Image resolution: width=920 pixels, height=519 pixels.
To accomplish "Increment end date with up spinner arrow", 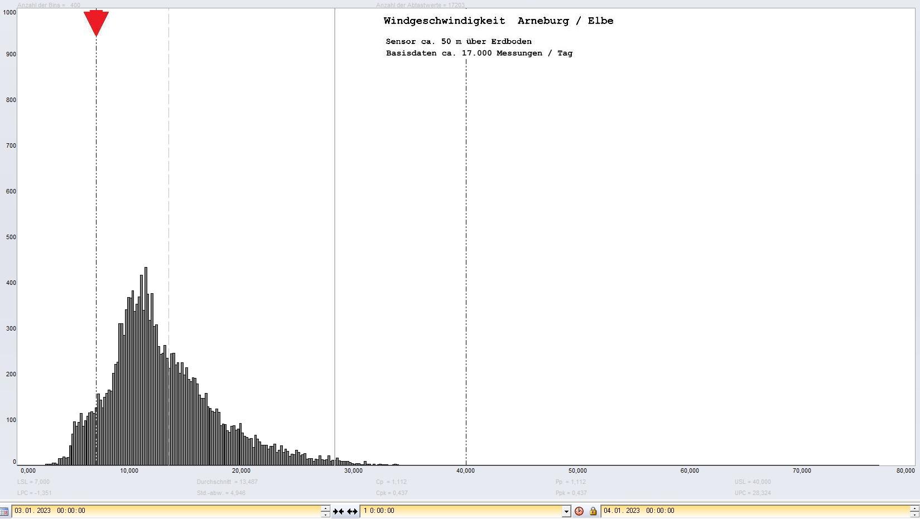I will click(914, 508).
